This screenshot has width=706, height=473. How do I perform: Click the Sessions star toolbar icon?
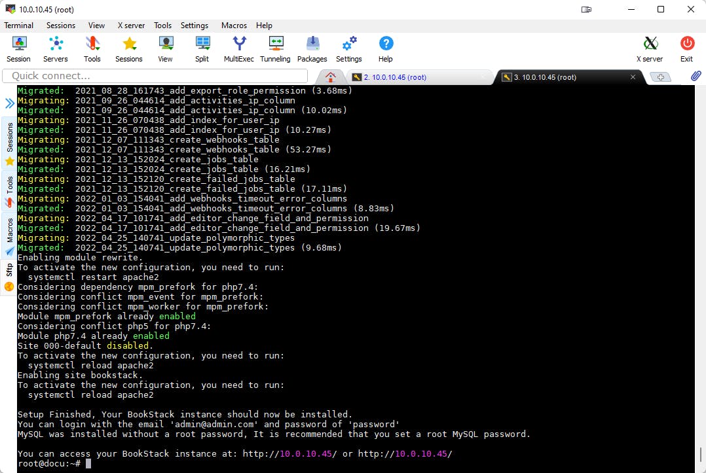tap(129, 49)
